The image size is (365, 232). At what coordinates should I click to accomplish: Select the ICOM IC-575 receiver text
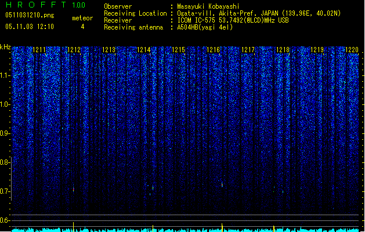click(x=233, y=20)
